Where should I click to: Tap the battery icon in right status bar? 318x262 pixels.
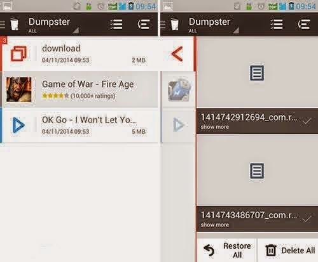[291, 6]
